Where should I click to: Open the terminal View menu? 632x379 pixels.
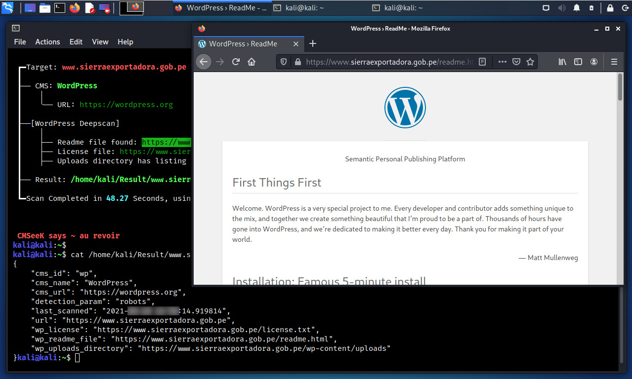[100, 42]
